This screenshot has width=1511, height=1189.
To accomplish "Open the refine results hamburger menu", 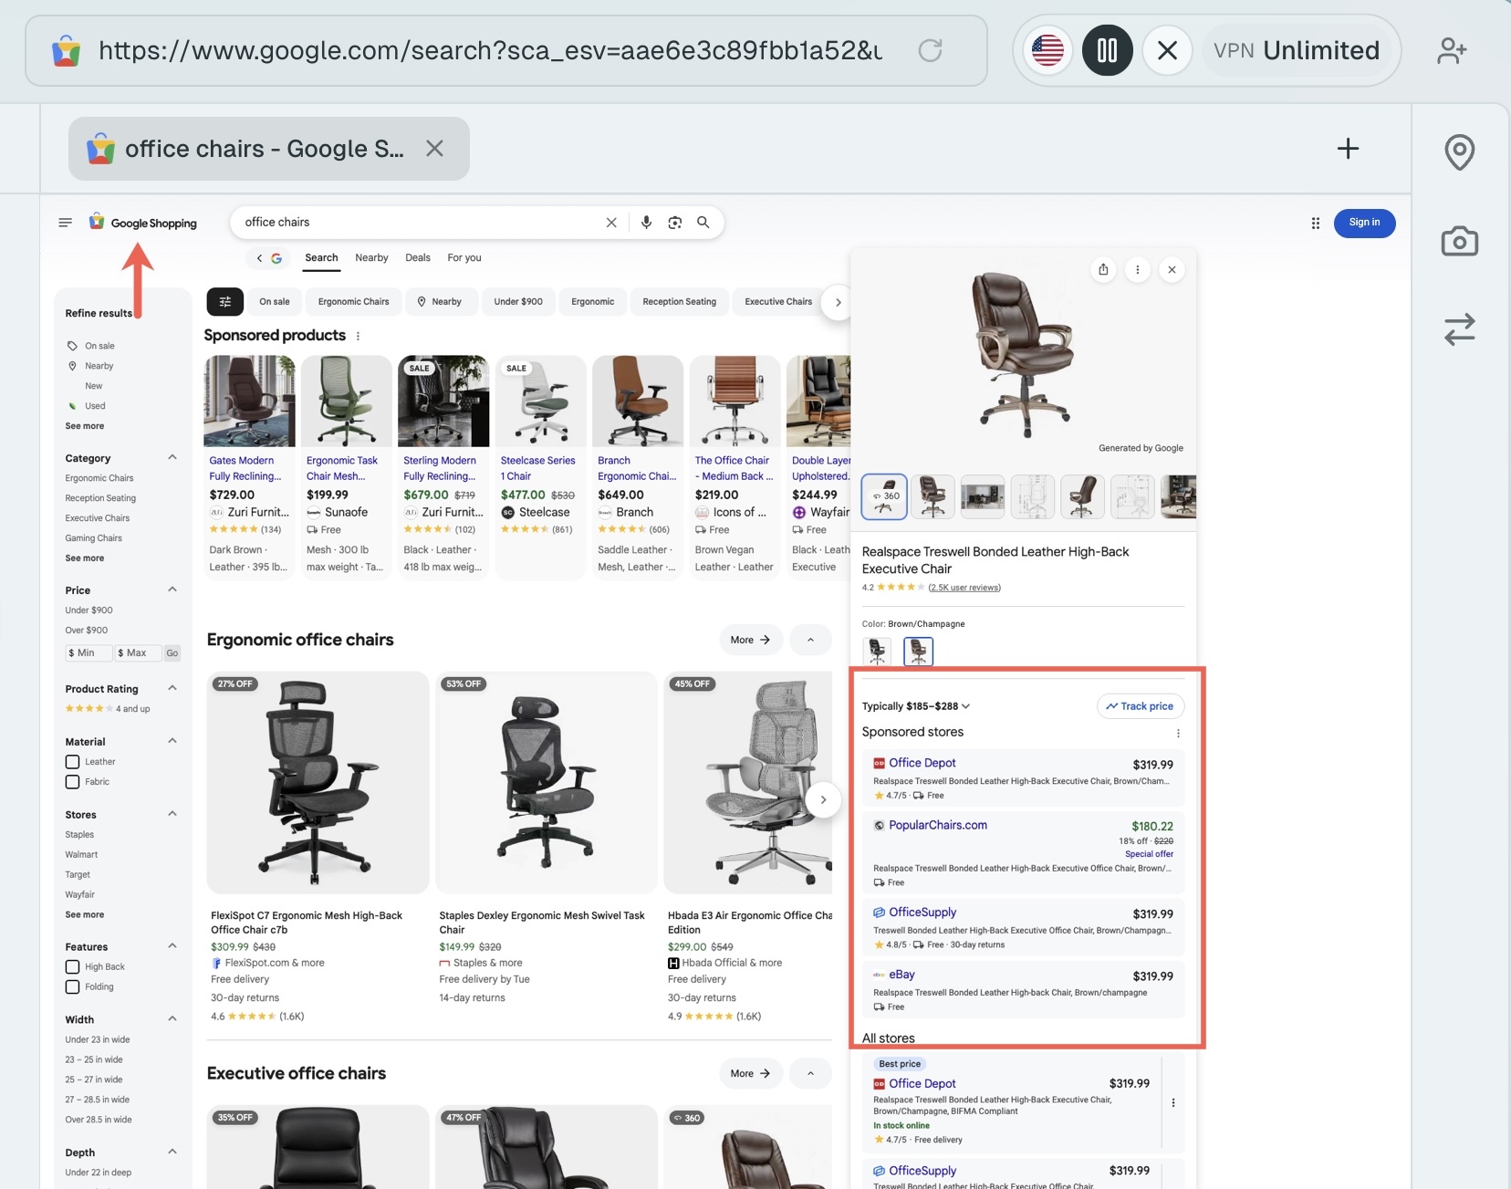I will [x=65, y=222].
